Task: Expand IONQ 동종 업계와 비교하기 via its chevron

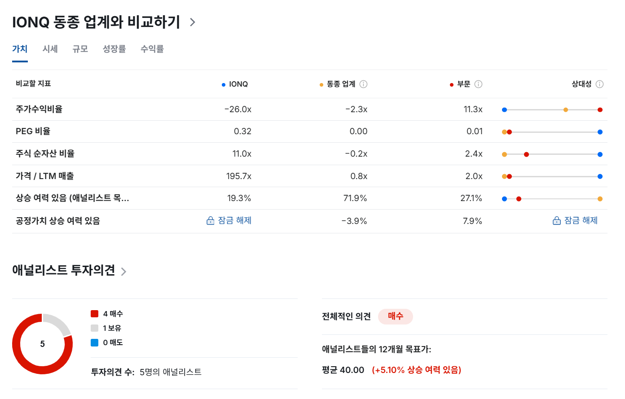Action: click(x=192, y=22)
